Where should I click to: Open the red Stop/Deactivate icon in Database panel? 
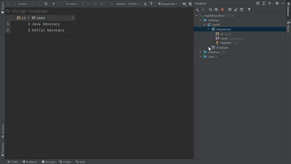(222, 10)
